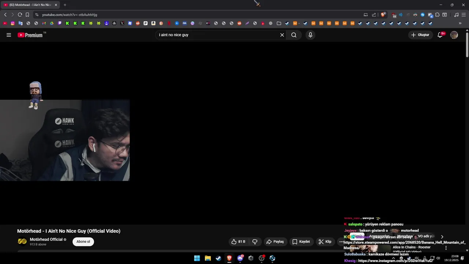Screen dimensions: 469x264
Task: Open the Windows Start menu
Action: [197, 258]
